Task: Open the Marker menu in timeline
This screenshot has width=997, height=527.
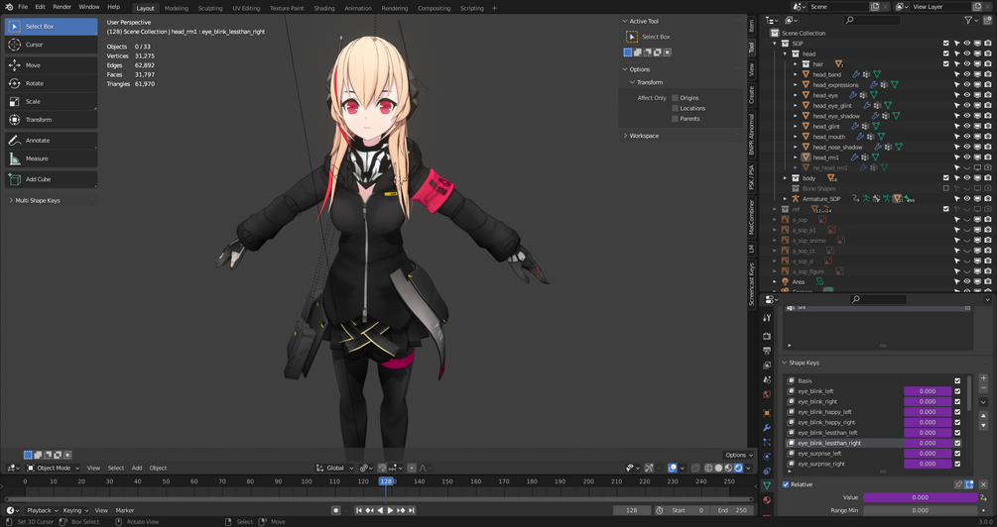Action: pos(125,510)
